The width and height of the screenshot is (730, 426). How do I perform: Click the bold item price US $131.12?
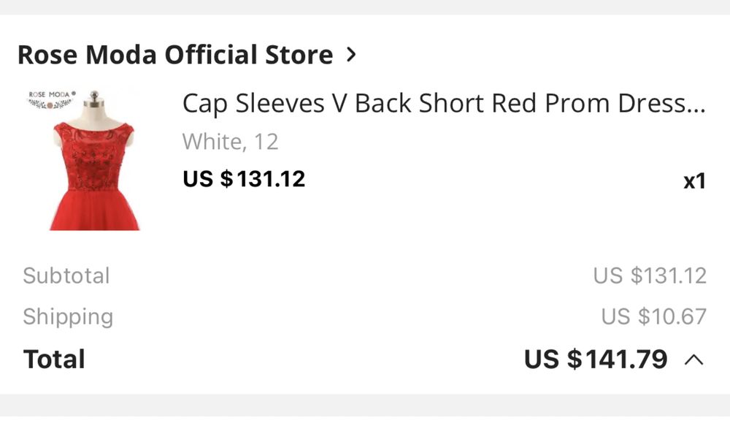(x=244, y=178)
